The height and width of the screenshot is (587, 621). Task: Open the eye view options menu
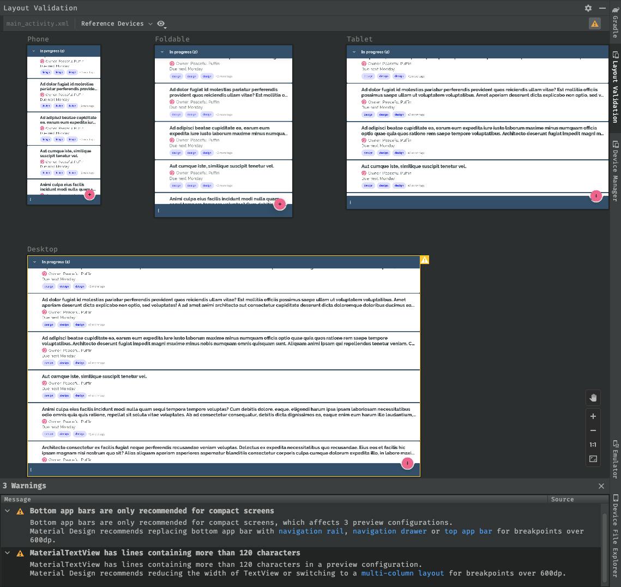click(161, 23)
